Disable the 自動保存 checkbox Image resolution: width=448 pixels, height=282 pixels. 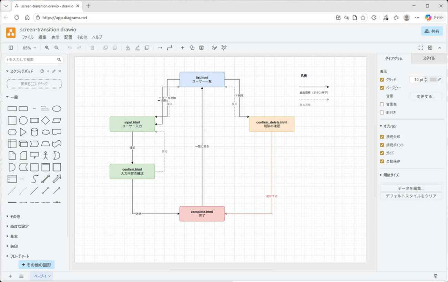tap(382, 161)
